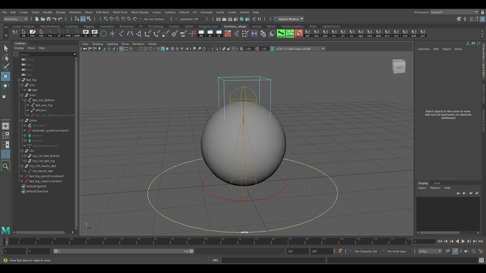Select the Scale tool
Viewport: 486px width, 273px height.
coord(6,95)
